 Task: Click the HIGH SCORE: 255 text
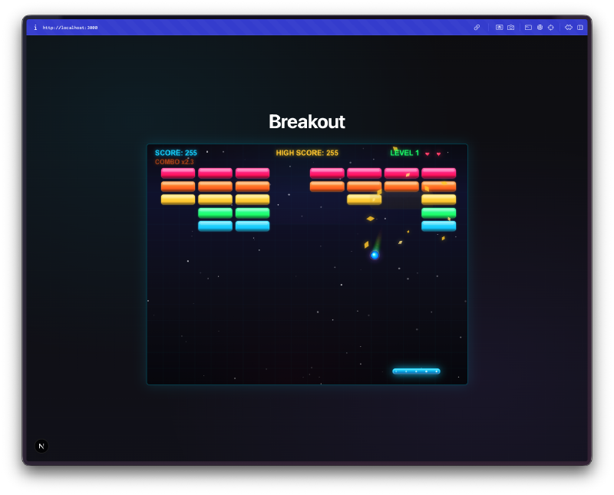coord(307,153)
